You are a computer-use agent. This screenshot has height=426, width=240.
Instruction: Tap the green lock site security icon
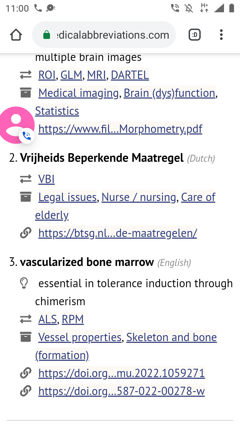(47, 35)
